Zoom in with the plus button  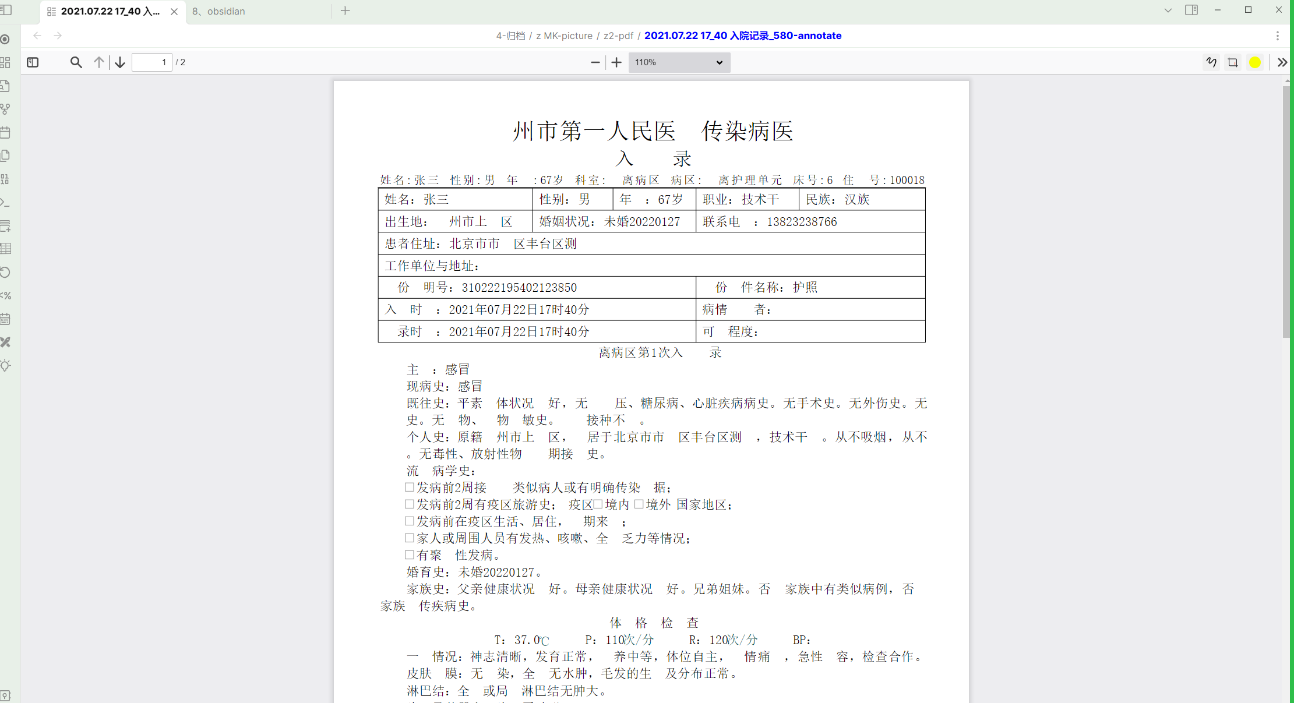tap(616, 62)
